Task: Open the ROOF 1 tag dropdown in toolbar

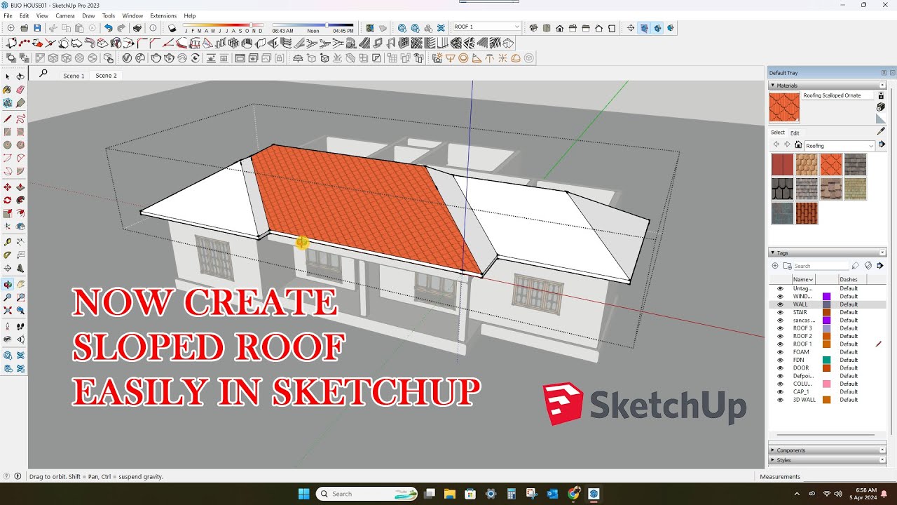Action: click(486, 27)
